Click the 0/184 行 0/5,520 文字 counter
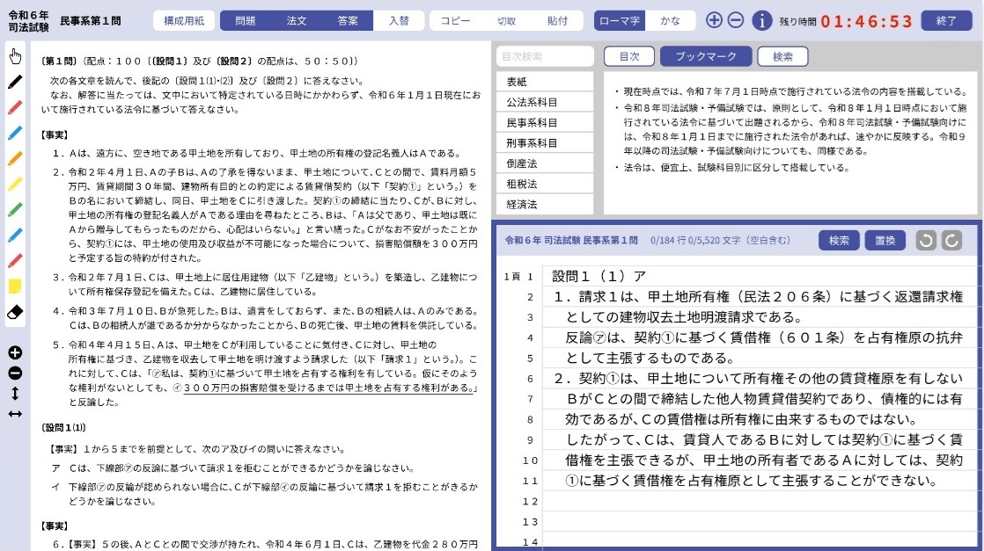 click(x=721, y=240)
